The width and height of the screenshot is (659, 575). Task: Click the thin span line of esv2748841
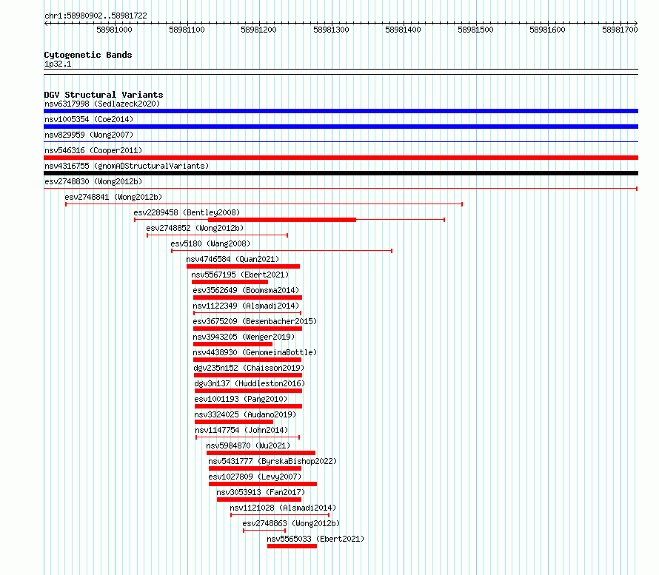pos(264,204)
